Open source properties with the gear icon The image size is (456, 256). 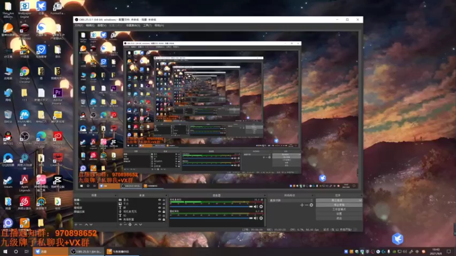point(130,225)
